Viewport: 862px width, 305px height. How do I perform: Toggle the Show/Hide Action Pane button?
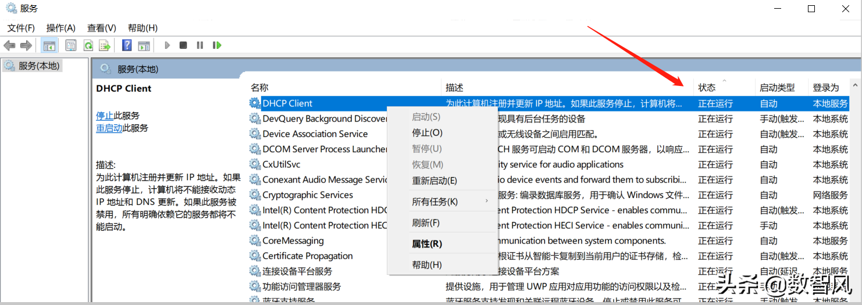(144, 45)
